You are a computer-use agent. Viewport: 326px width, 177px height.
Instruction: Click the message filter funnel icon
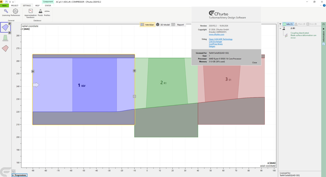click(x=280, y=24)
